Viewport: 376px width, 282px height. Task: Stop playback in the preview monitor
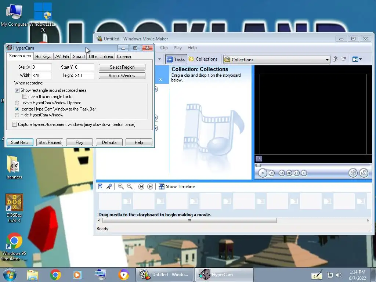tap(271, 173)
